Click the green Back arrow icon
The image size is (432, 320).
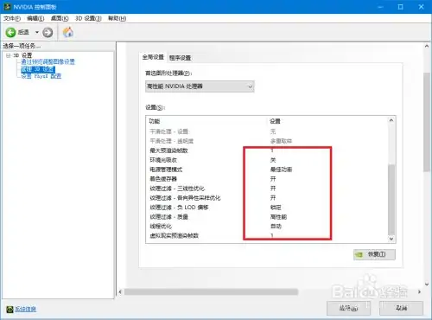pyautogui.click(x=10, y=32)
